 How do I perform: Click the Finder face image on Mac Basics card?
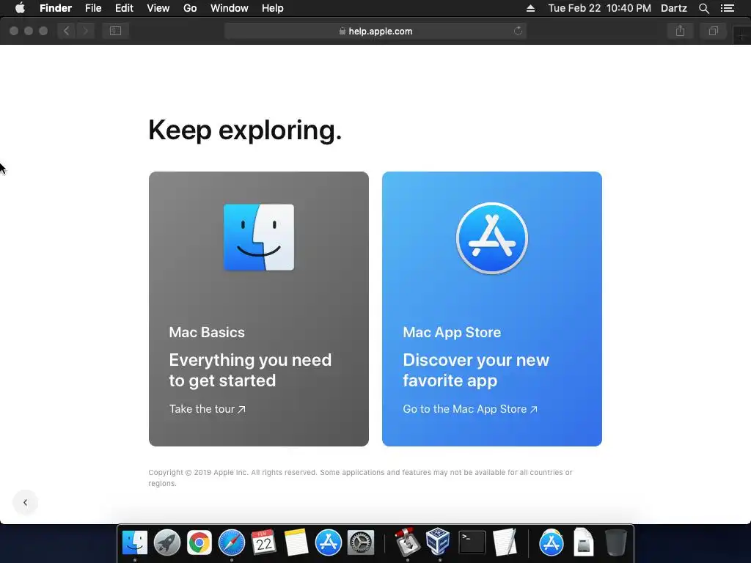click(259, 238)
